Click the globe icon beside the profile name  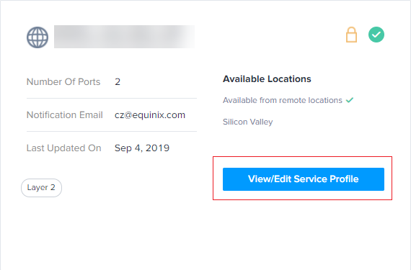tap(37, 37)
